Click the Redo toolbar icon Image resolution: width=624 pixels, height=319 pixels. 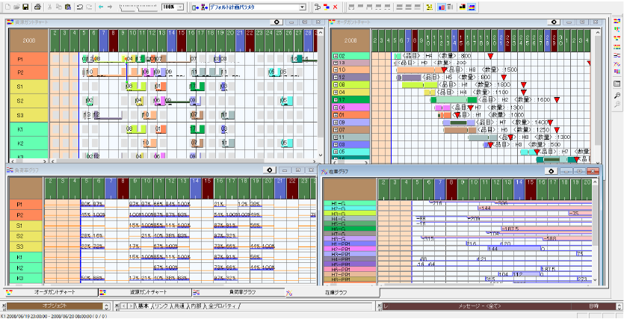pos(89,7)
